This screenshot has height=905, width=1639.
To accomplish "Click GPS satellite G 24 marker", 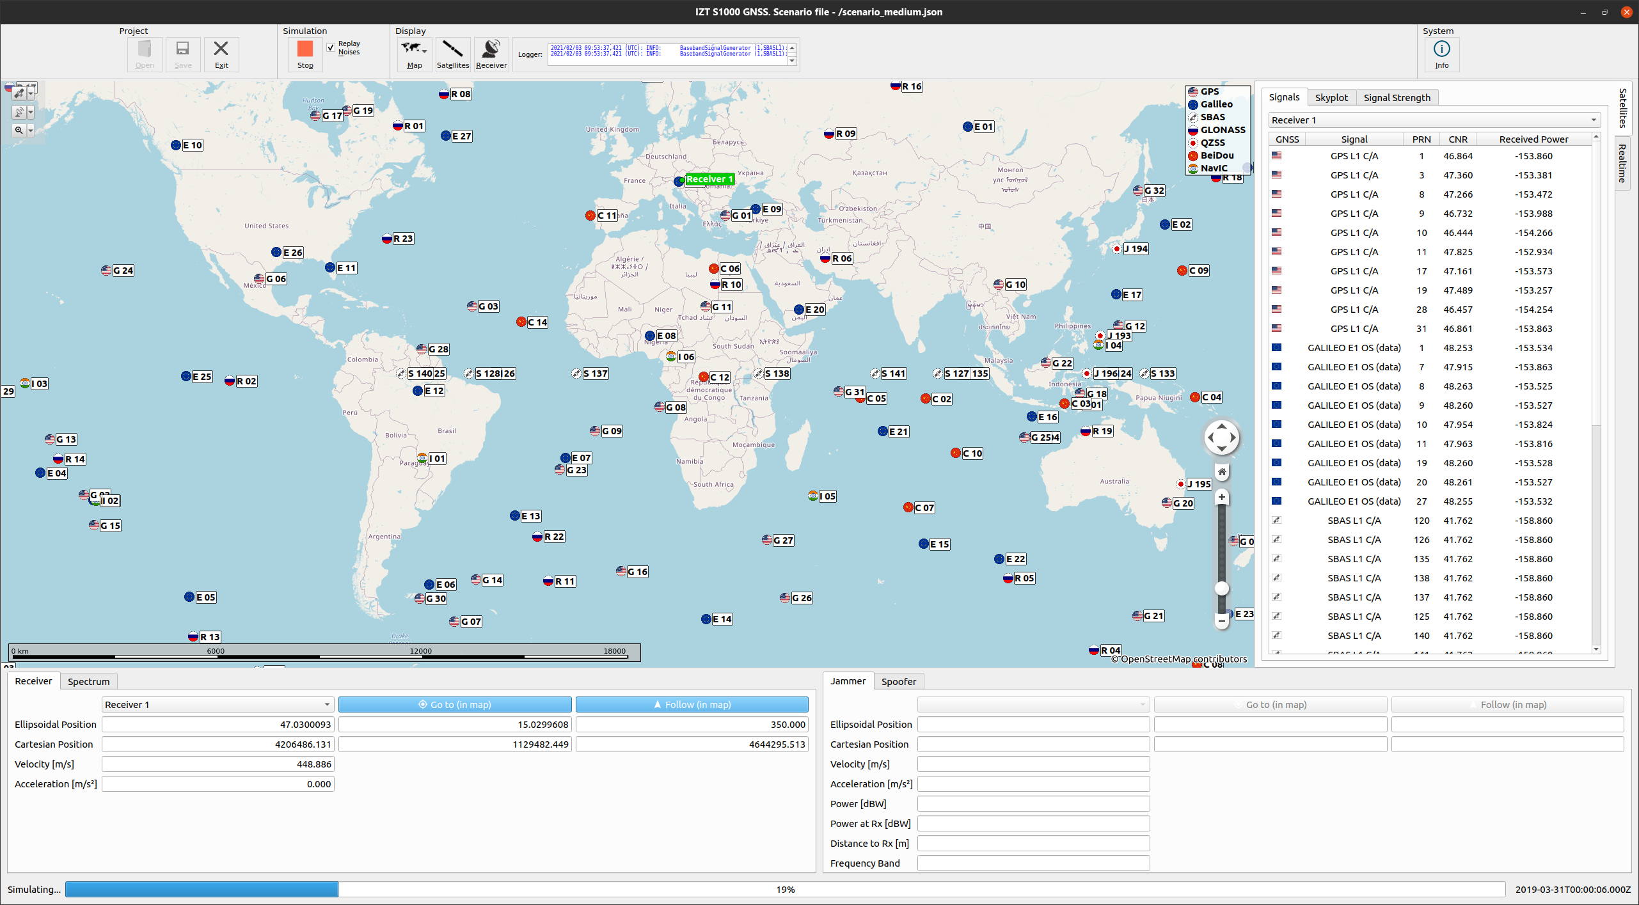I will tap(118, 271).
